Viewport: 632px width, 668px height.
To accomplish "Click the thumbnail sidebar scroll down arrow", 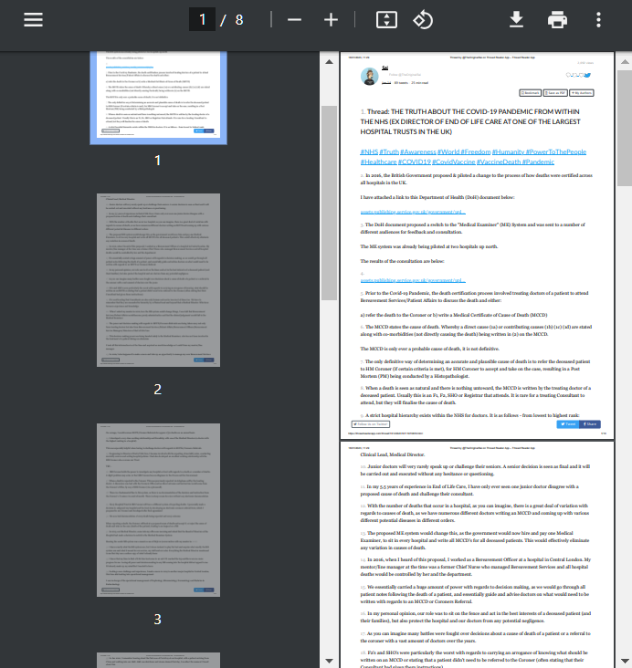I will pos(329,661).
